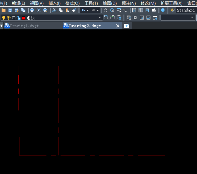This screenshot has width=197, height=174.
Task: Toggle the layer lock padlock icon
Action: [x=19, y=18]
